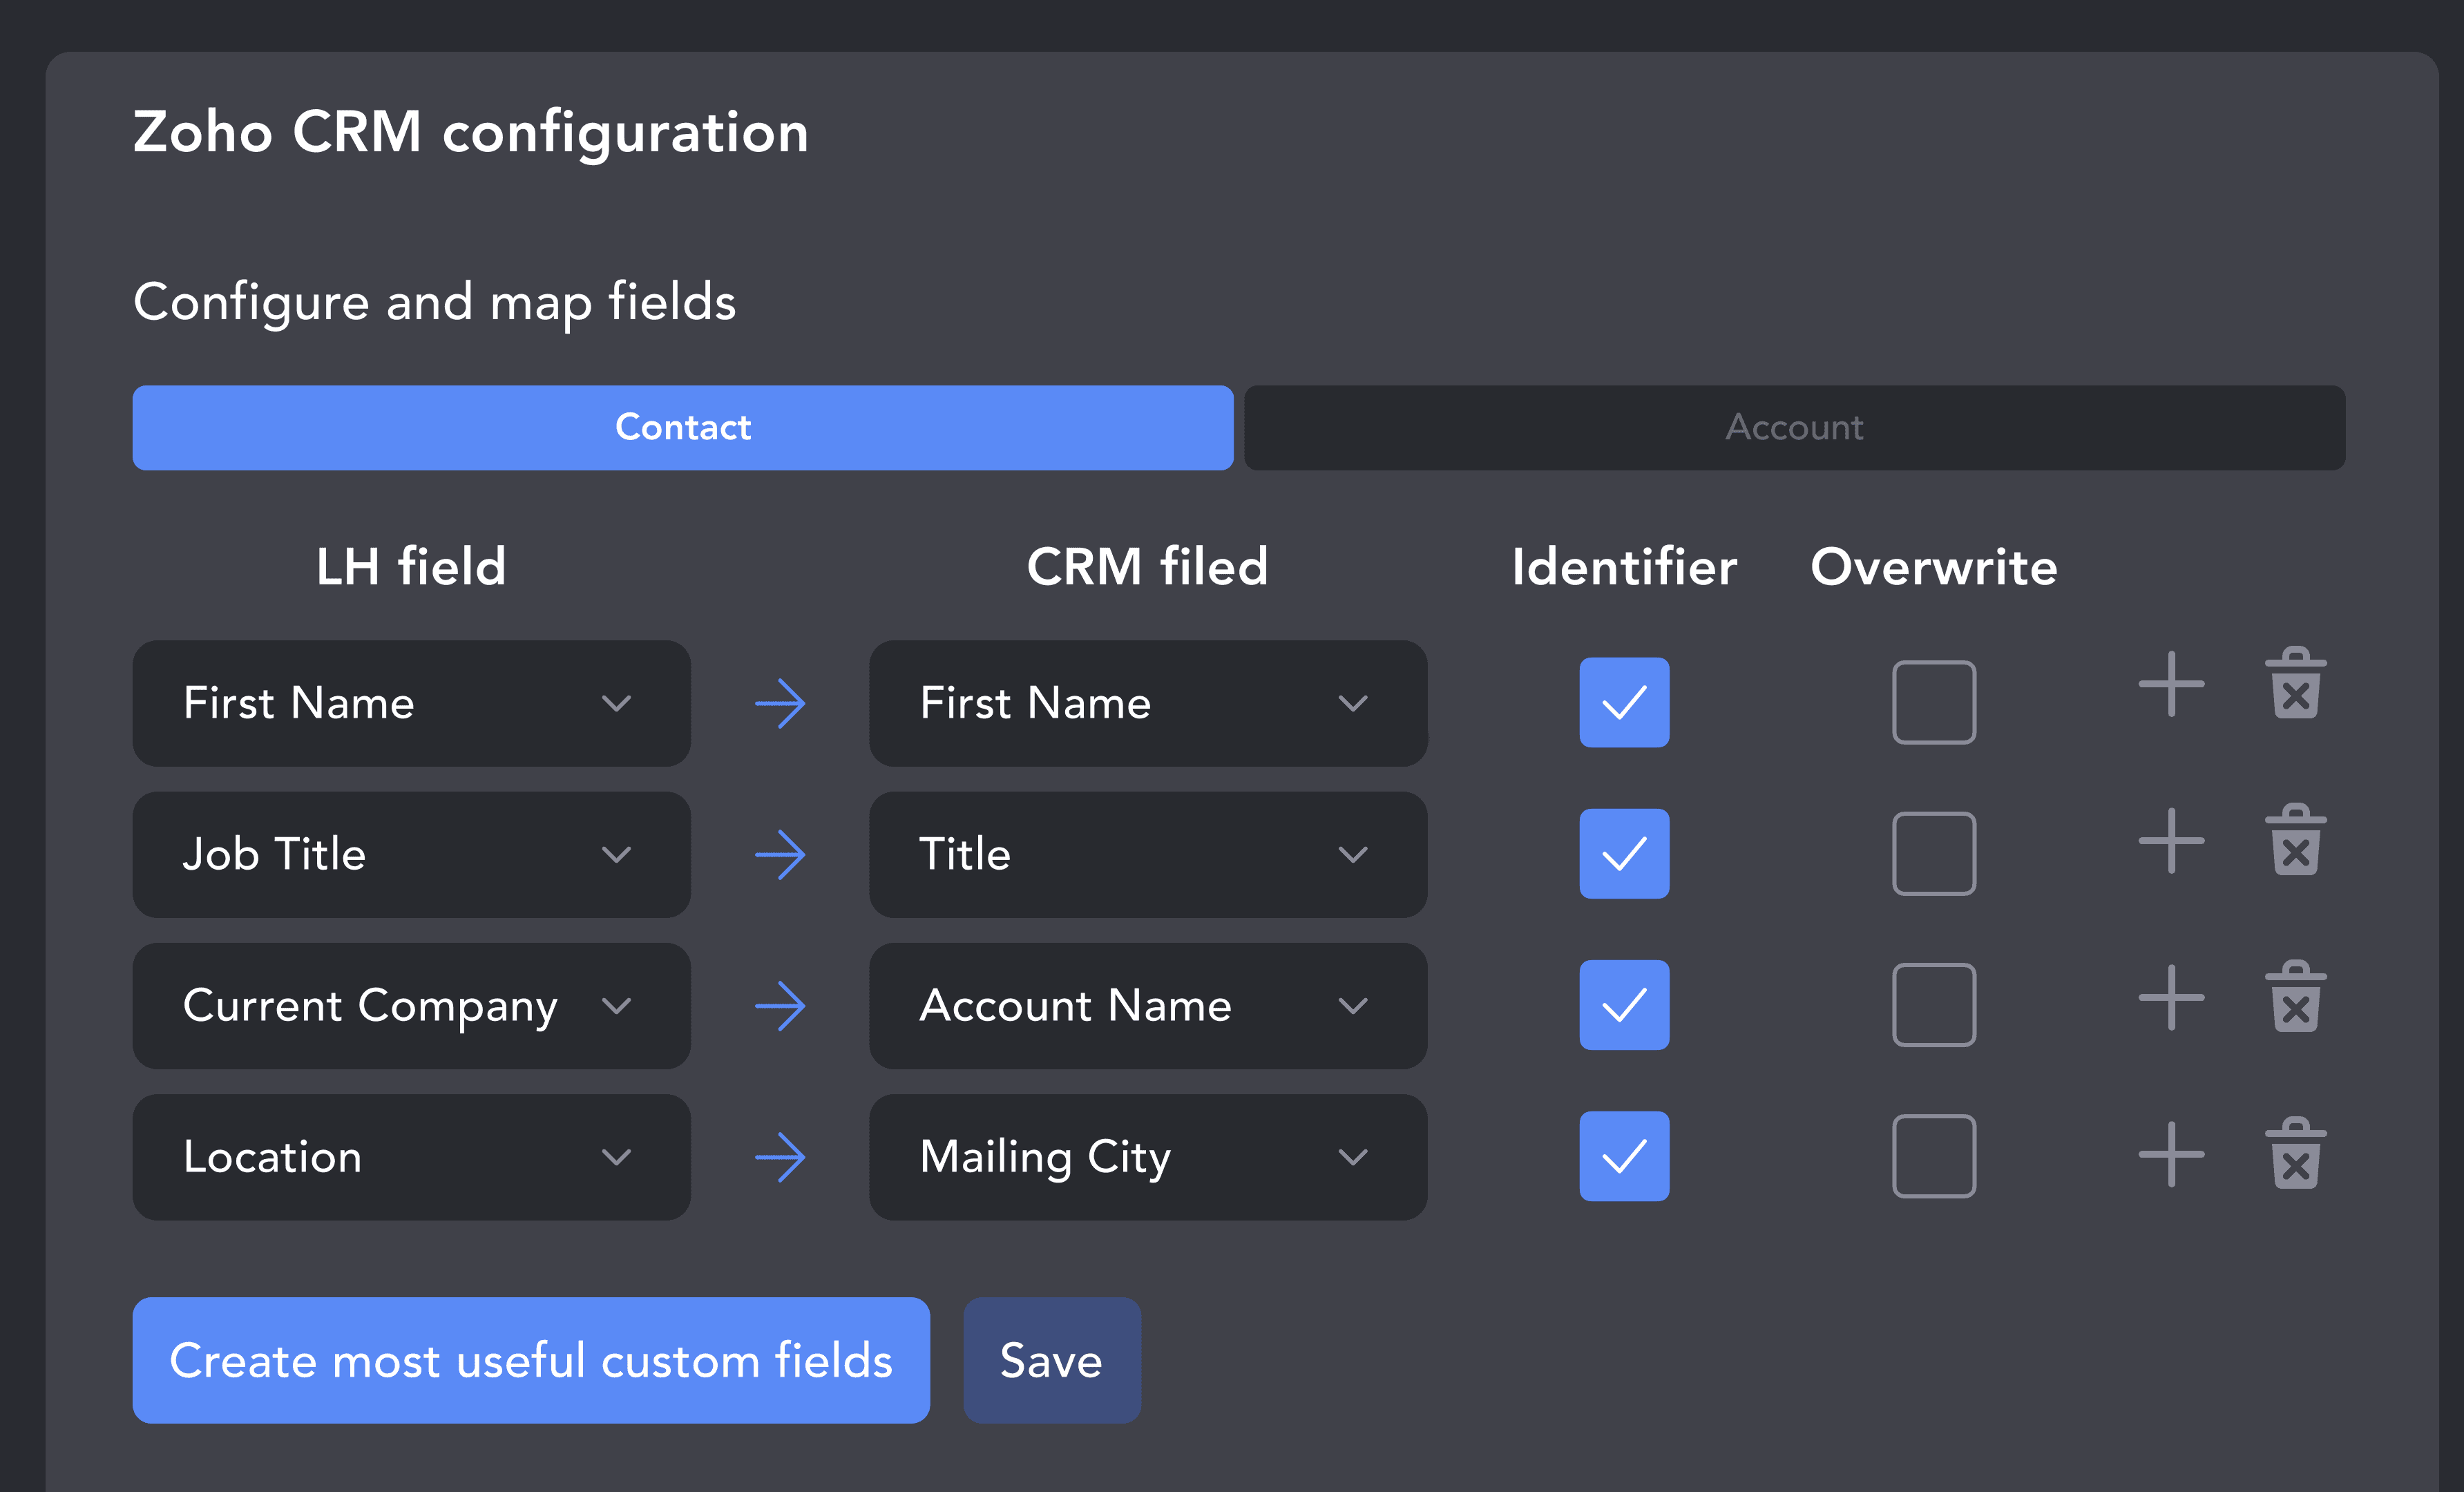Click the CRM filed column header
This screenshot has height=1492, width=2464.
(1148, 567)
